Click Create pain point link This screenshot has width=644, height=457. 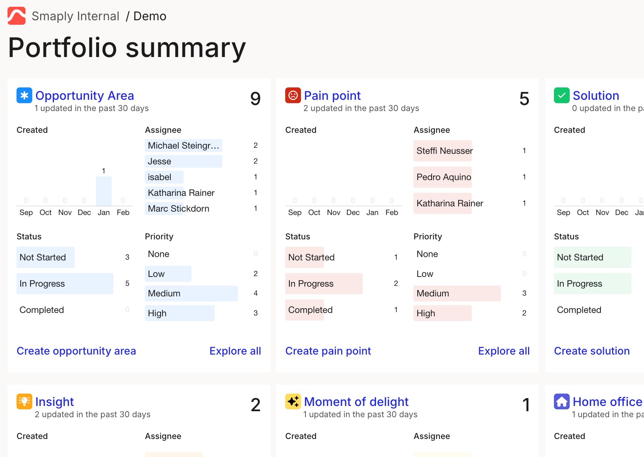coord(328,351)
